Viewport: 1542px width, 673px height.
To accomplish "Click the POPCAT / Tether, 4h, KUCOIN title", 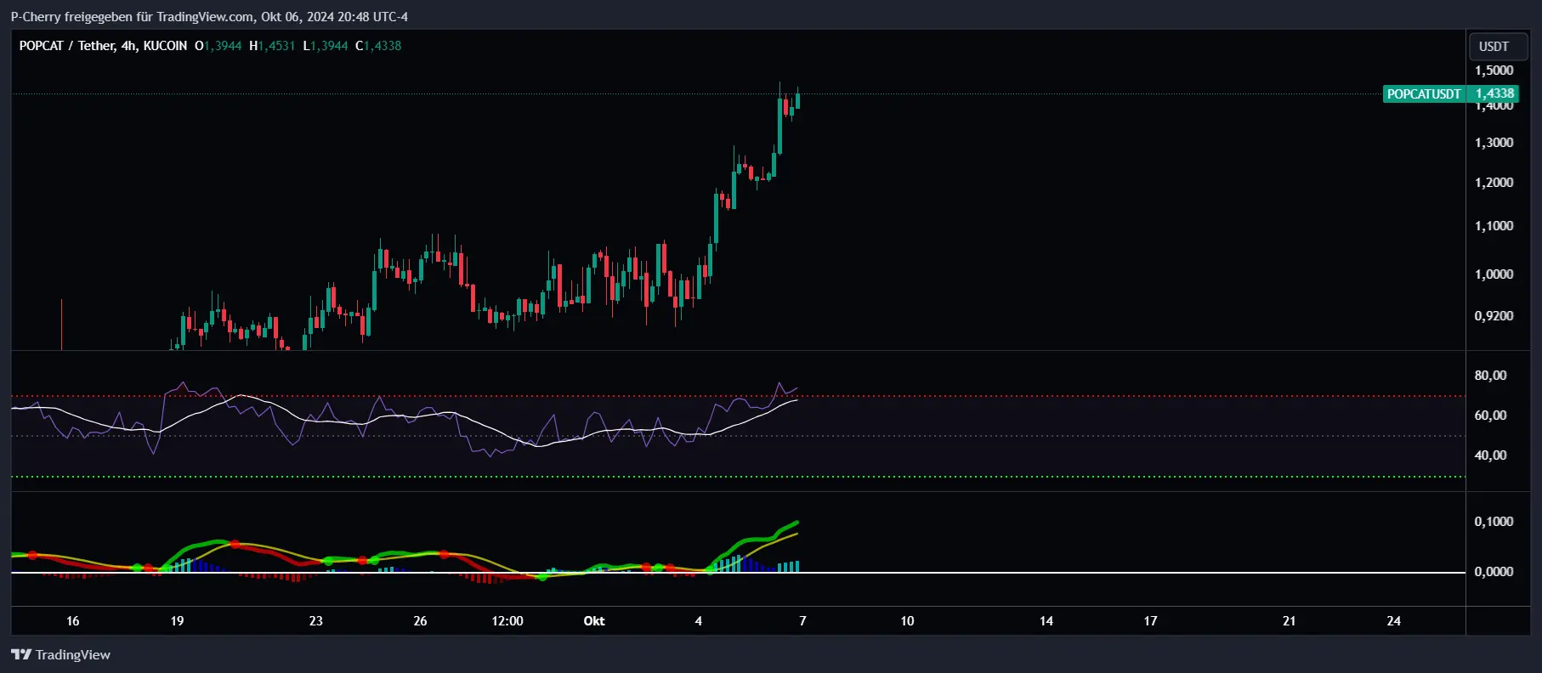I will 103,46.
